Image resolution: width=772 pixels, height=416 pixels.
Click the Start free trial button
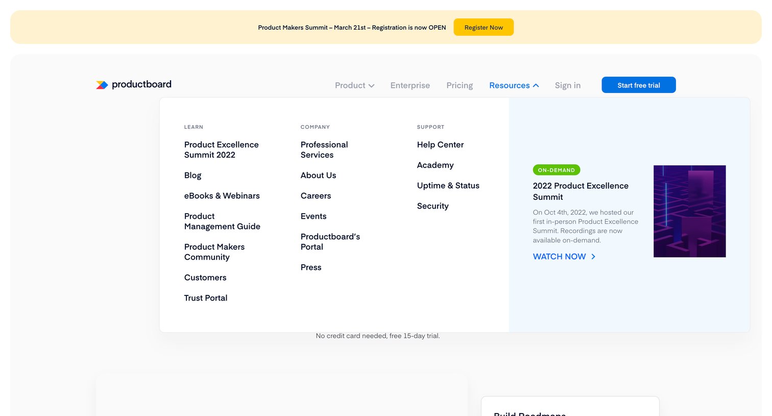pyautogui.click(x=639, y=85)
